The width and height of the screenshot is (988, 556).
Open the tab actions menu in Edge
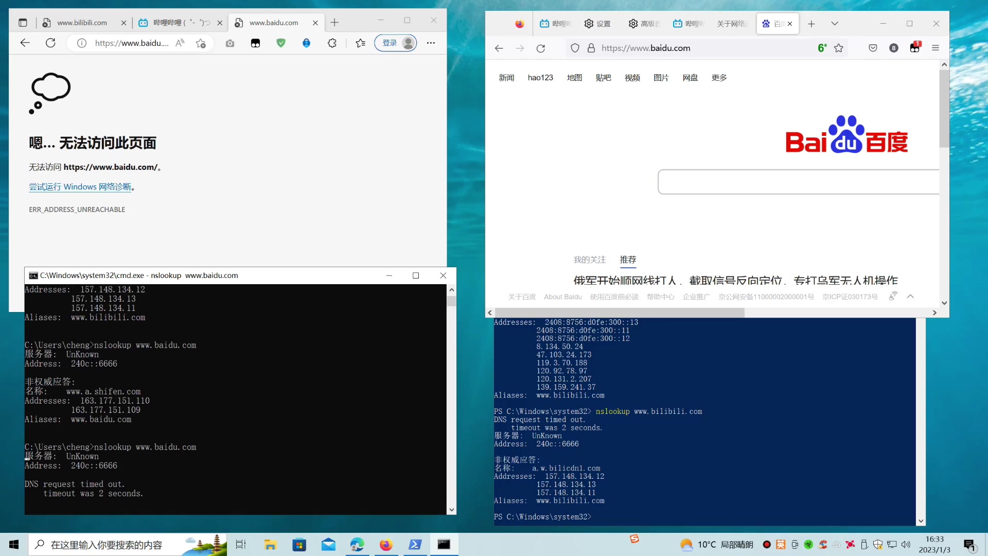tap(23, 23)
